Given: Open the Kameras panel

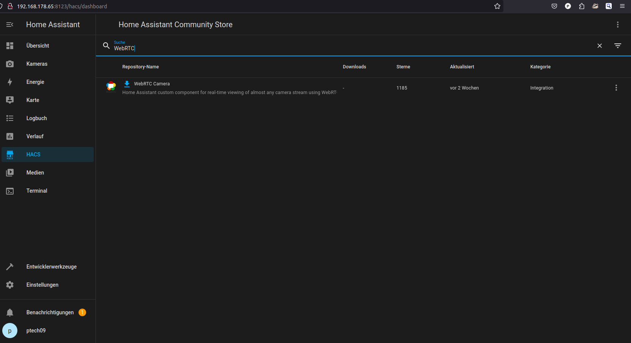Looking at the screenshot, I should click(37, 64).
